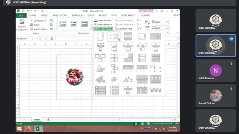Screen dimensions: 239x134
Task: Open the Color dropdown in Adjust group
Action: 35,25
